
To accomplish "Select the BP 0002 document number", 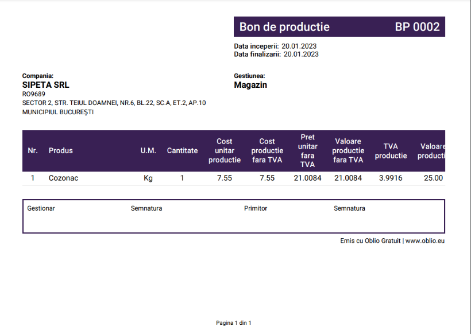I will point(417,27).
